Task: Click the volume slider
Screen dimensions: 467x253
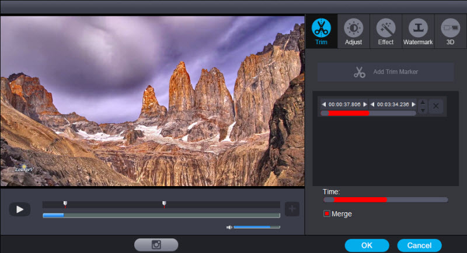Action: coord(256,227)
